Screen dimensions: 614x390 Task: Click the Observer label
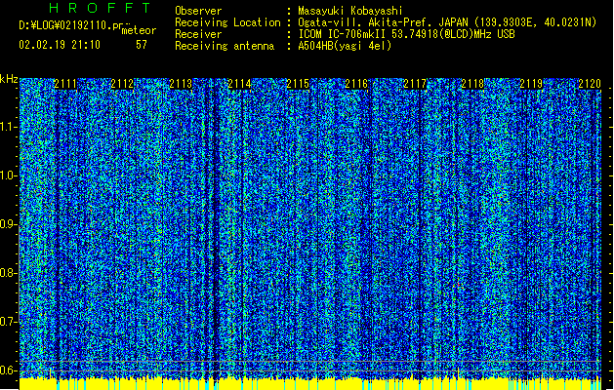point(198,11)
